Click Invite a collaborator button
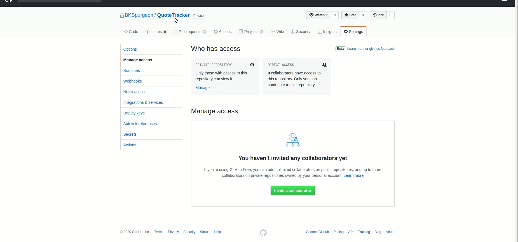 click(x=293, y=191)
